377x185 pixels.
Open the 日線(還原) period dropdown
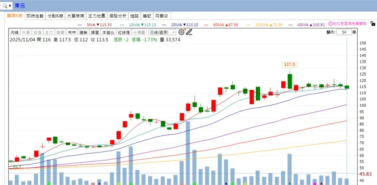point(162,33)
